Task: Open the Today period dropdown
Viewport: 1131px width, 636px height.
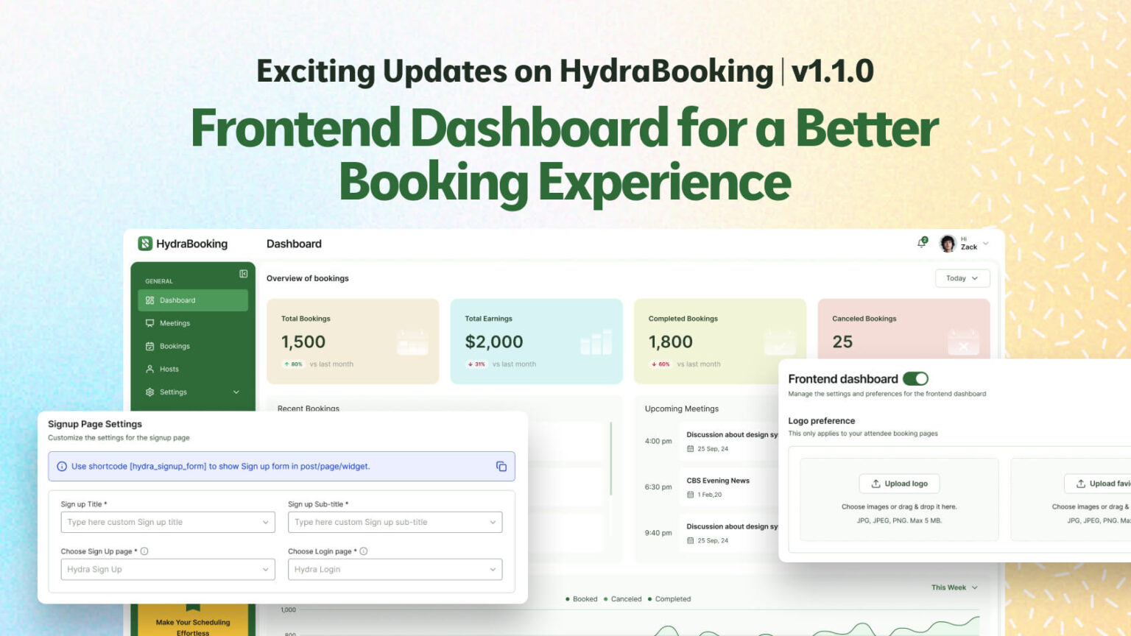Action: click(x=962, y=278)
